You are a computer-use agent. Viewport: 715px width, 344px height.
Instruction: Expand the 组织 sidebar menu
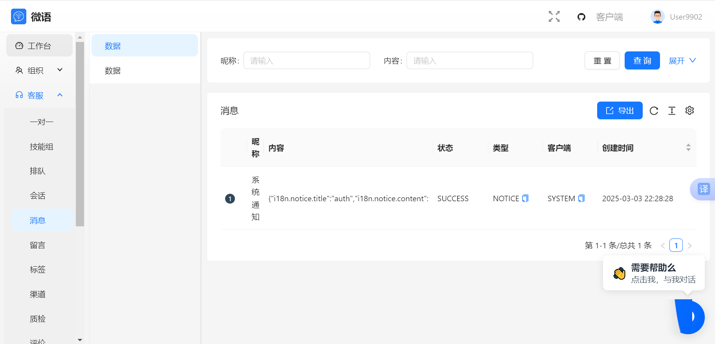(39, 70)
